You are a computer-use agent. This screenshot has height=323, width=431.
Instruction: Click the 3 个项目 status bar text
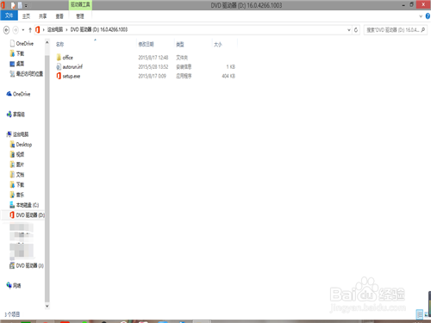tap(12, 314)
